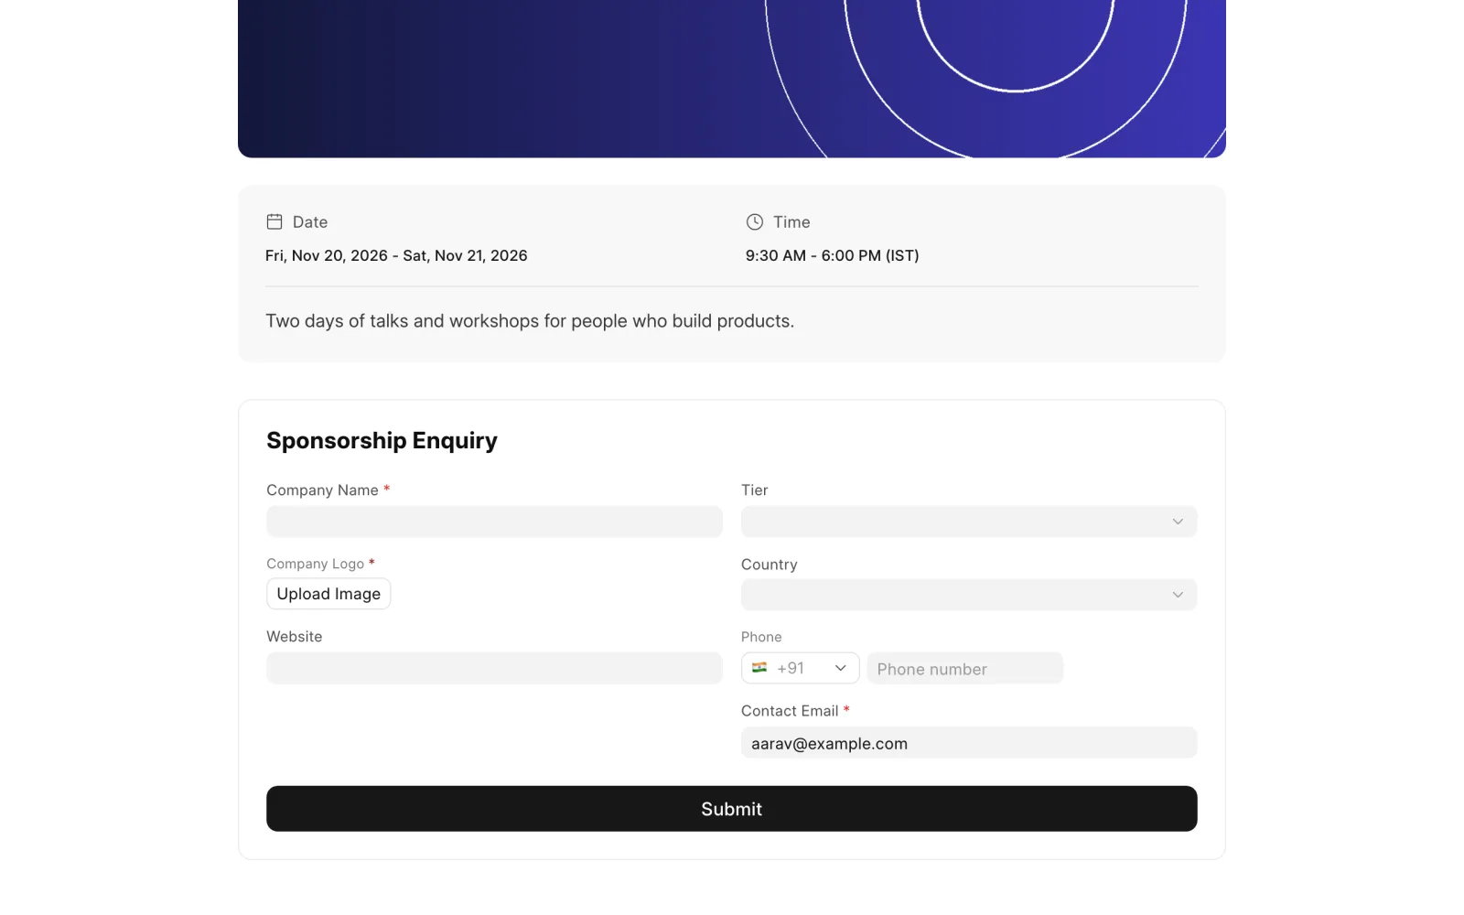Click the 'Contact Email' label
Screen dimensions: 1464x915
790,711
